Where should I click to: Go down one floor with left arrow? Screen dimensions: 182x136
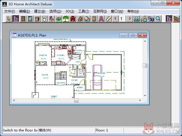(x=115, y=19)
